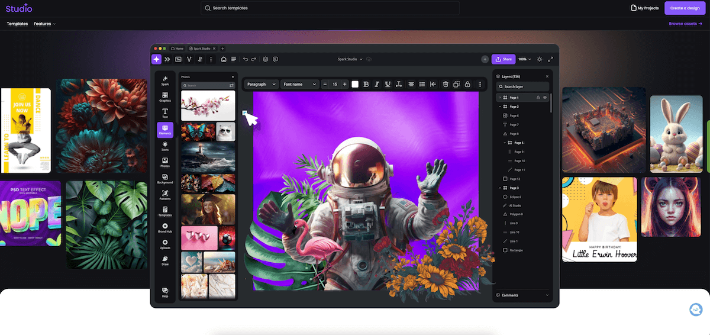Image resolution: width=710 pixels, height=335 pixels.
Task: Click the undo arrow in the toolbar
Action: [246, 59]
